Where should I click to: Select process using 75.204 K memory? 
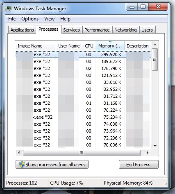[x=84, y=117]
